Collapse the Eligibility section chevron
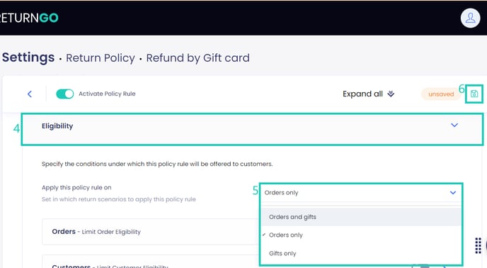Image resolution: width=487 pixels, height=268 pixels. click(x=454, y=125)
